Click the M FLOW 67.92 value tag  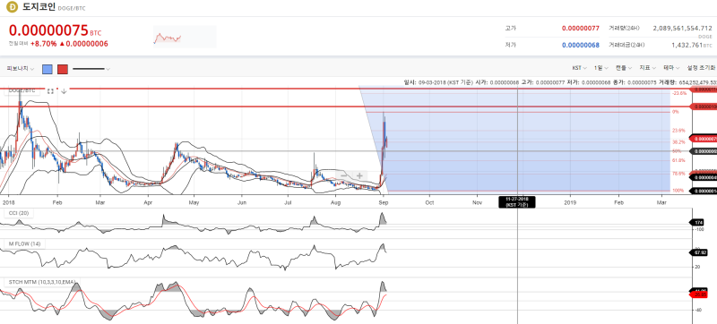698,252
